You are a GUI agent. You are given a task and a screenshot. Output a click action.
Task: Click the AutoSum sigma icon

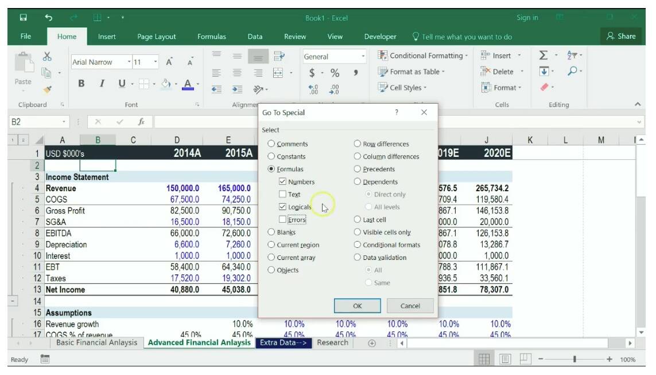click(543, 56)
